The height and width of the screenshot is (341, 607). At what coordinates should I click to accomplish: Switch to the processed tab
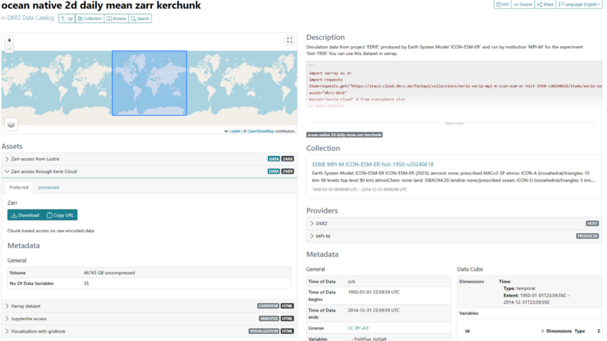tap(49, 187)
